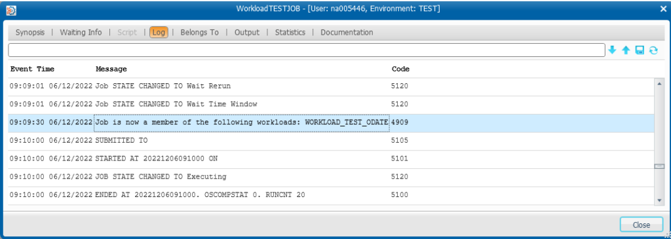Click the Event Time column header
The height and width of the screenshot is (239, 671).
click(x=33, y=69)
